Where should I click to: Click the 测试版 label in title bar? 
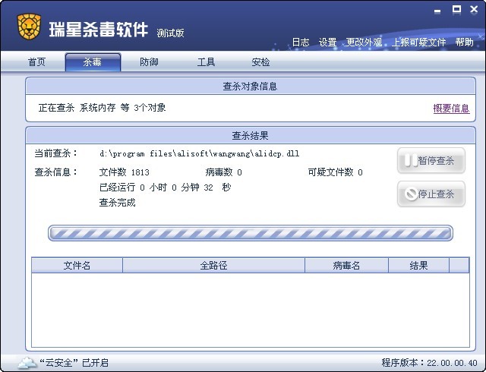click(170, 33)
